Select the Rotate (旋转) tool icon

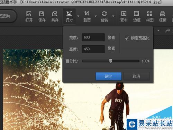click(104, 17)
